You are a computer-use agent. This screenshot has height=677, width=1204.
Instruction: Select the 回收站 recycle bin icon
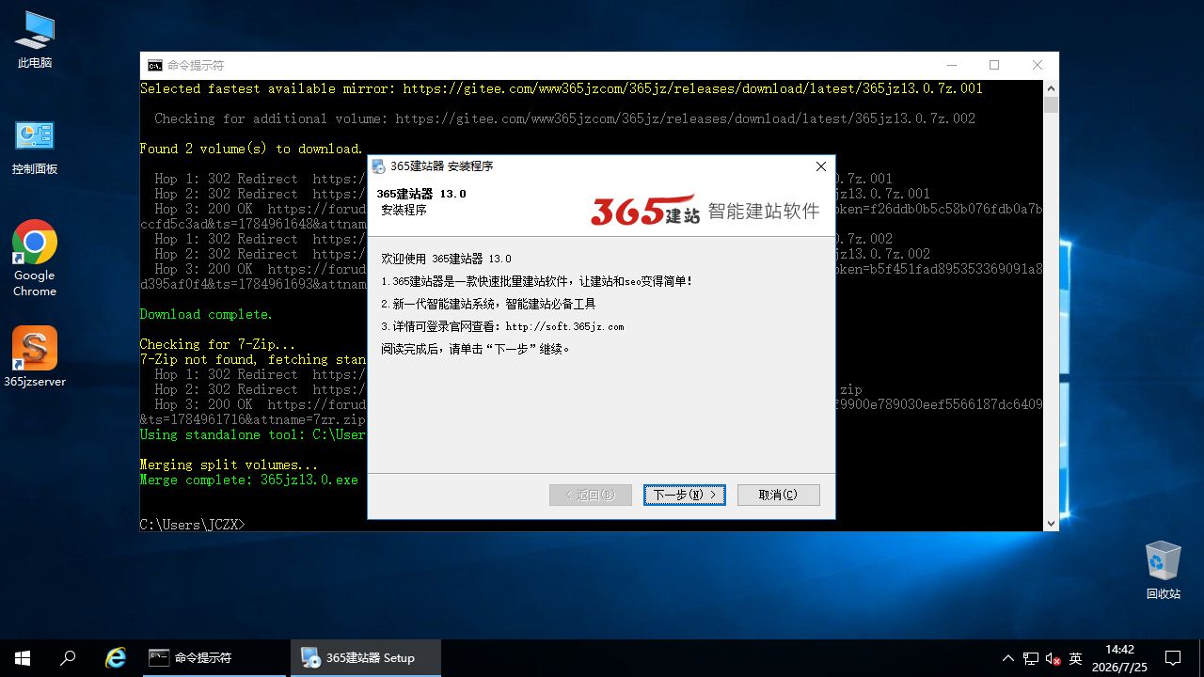click(x=1164, y=570)
